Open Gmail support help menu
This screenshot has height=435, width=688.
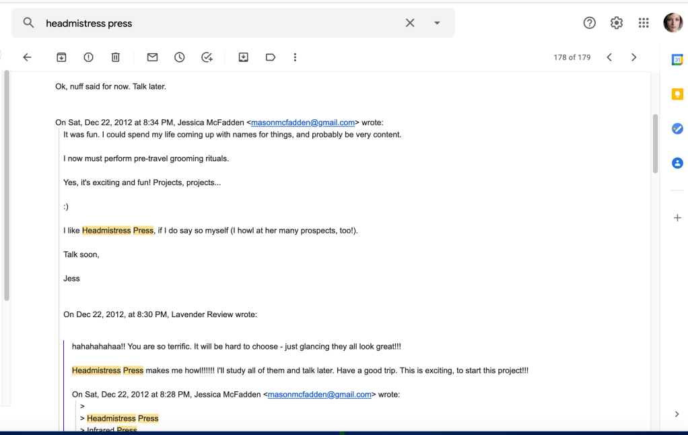(590, 23)
